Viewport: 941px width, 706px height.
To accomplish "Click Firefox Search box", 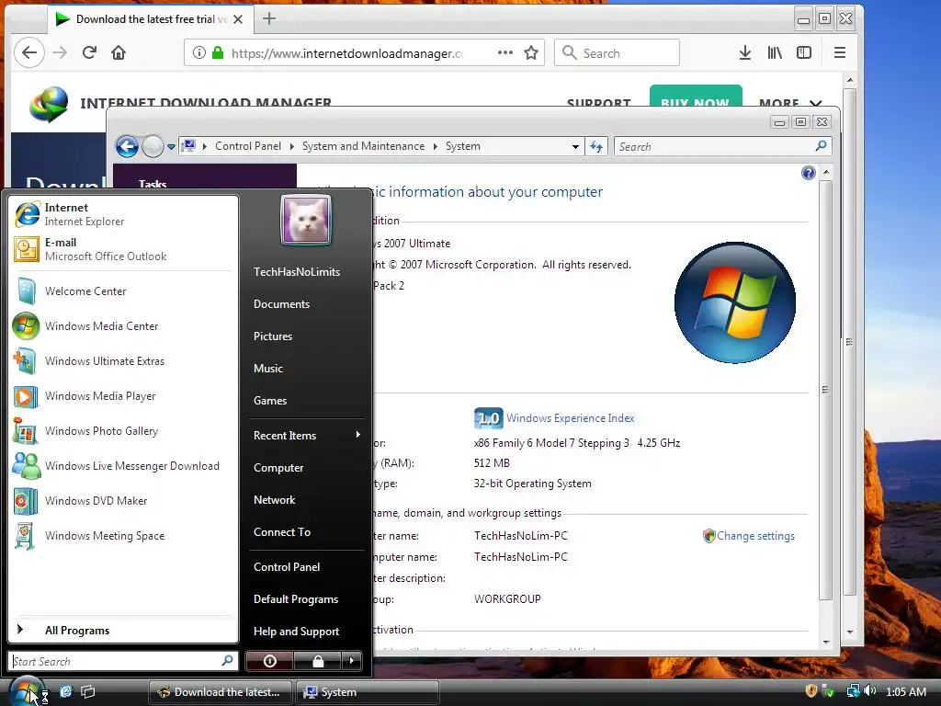I will tap(617, 52).
